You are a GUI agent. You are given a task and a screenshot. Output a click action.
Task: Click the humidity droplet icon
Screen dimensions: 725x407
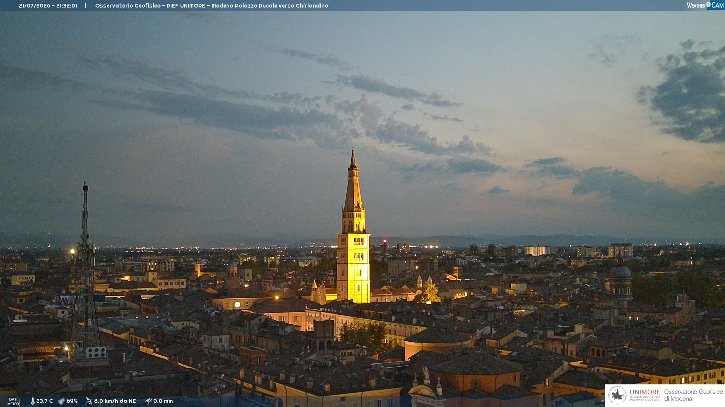pyautogui.click(x=61, y=401)
